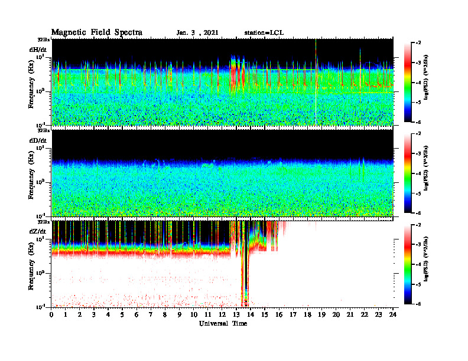Click the color bar beside the dH/dt panel

pyautogui.click(x=408, y=82)
